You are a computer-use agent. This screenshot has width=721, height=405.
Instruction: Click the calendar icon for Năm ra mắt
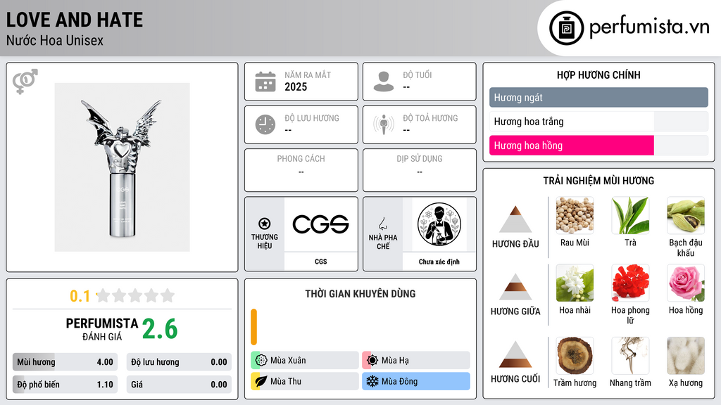pos(265,82)
